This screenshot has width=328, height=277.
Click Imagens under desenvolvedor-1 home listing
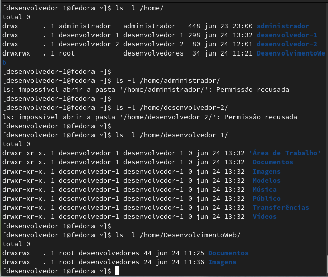coord(267,172)
